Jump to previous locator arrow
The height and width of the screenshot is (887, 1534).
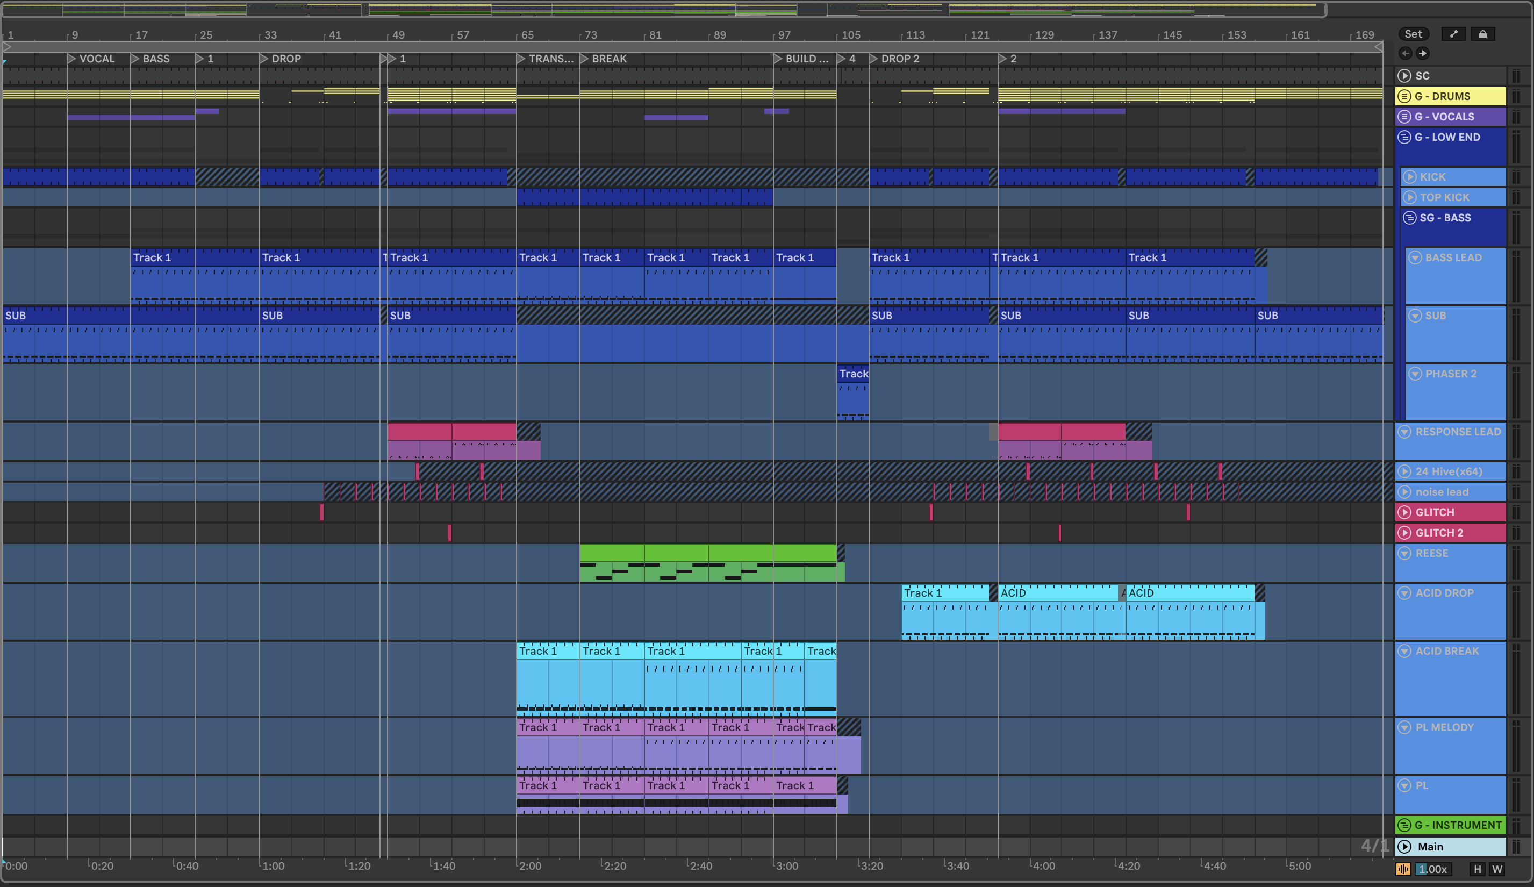pos(1405,54)
